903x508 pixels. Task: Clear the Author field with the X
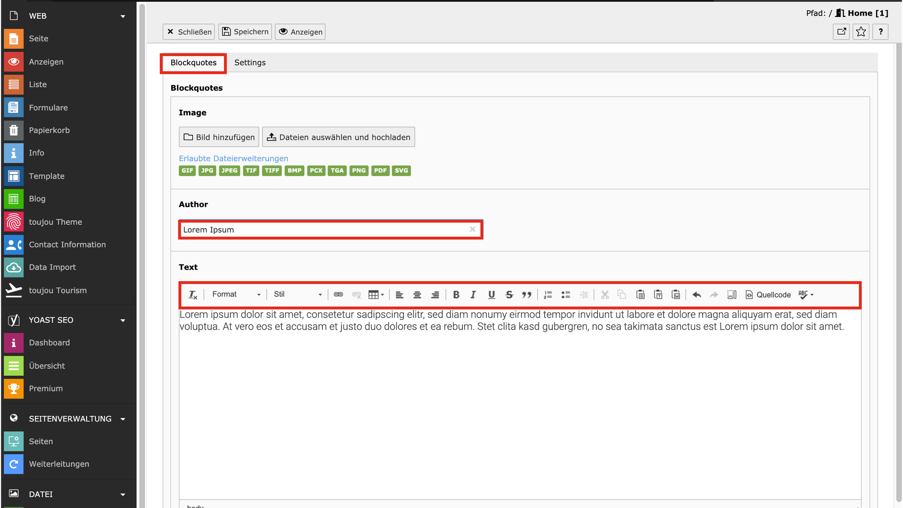point(473,230)
